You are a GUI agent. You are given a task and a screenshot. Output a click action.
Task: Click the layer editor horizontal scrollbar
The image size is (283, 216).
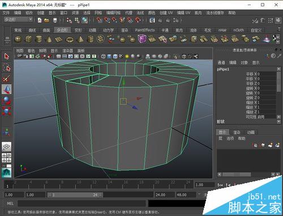pos(237,174)
